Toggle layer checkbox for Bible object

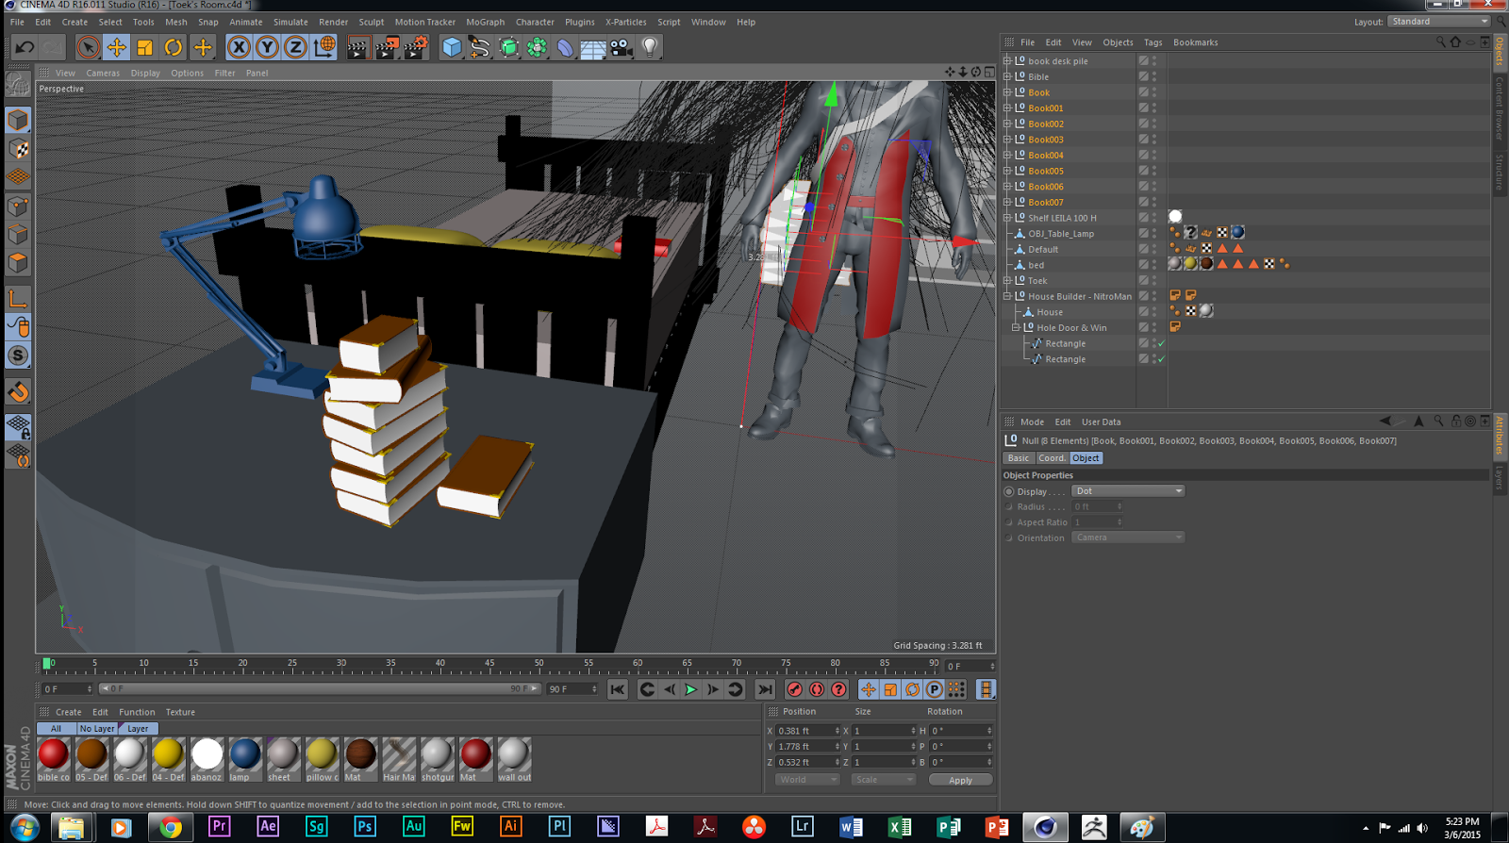click(x=1143, y=76)
